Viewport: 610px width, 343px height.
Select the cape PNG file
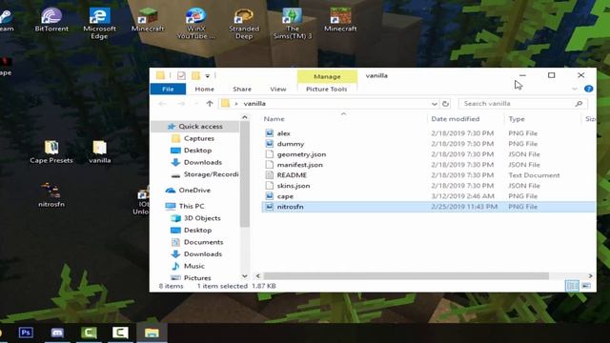click(x=285, y=196)
